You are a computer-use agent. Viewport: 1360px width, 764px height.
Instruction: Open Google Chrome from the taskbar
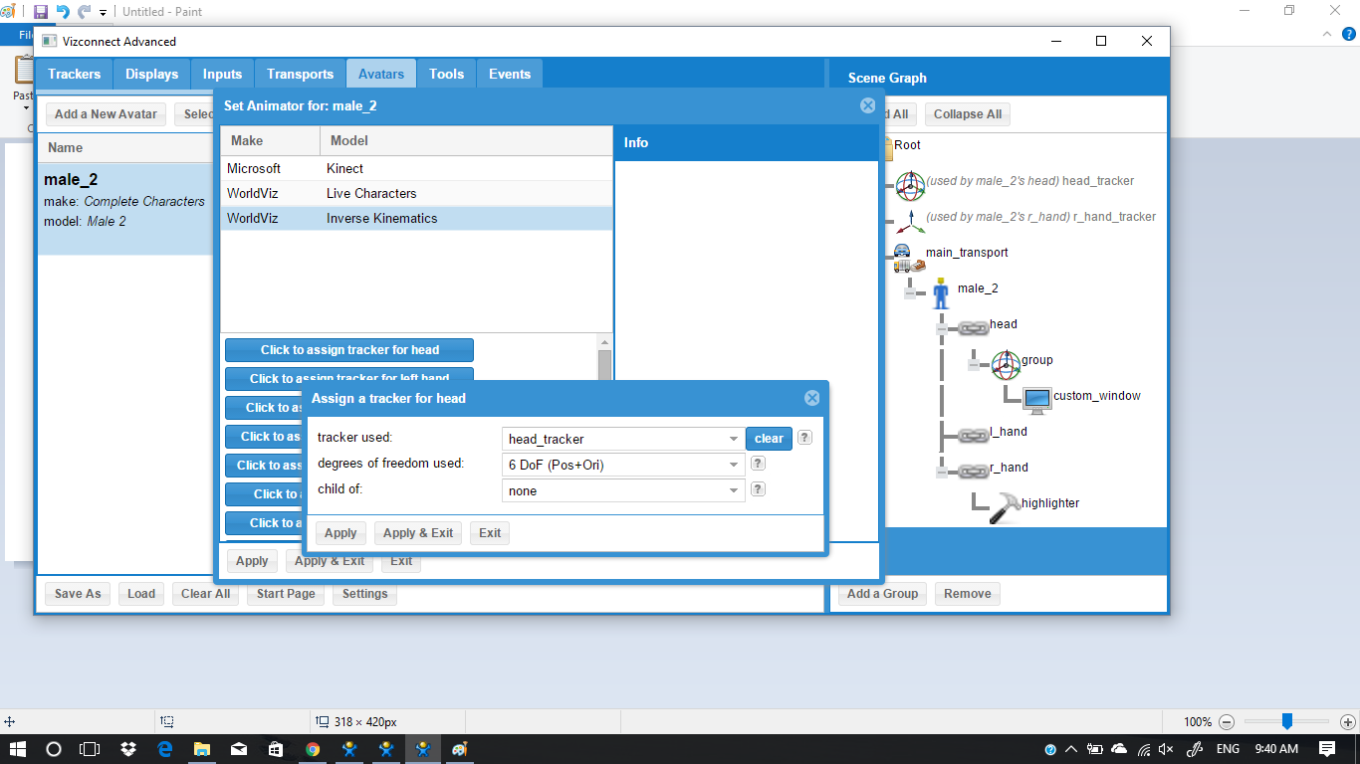[x=313, y=749]
